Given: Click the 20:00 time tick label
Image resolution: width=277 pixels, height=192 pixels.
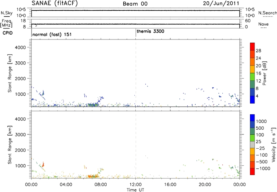Looking at the screenshot, I should click(x=205, y=185).
